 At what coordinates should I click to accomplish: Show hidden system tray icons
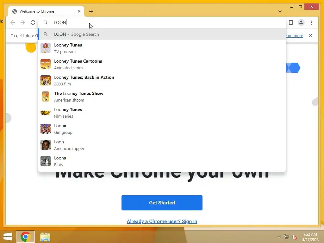point(279,237)
